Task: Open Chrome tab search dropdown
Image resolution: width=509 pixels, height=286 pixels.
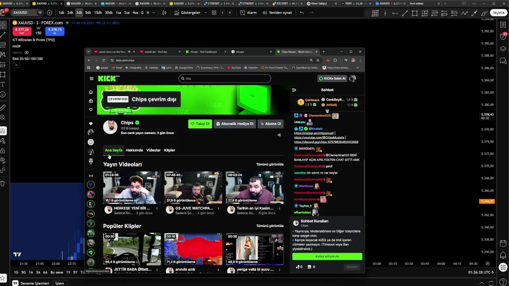Action: coord(89,52)
